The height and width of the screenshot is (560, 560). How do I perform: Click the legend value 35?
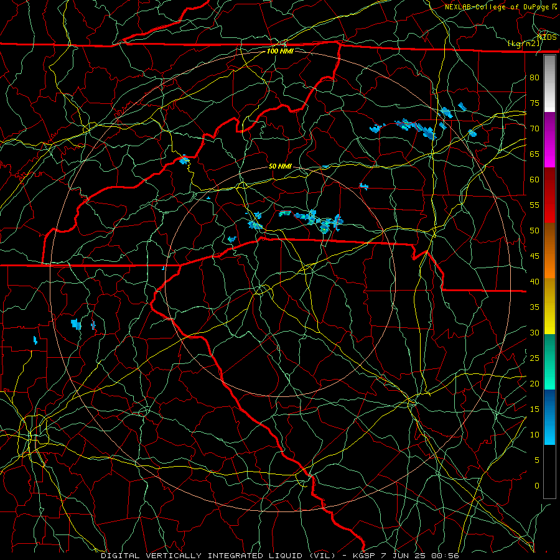[x=534, y=307]
